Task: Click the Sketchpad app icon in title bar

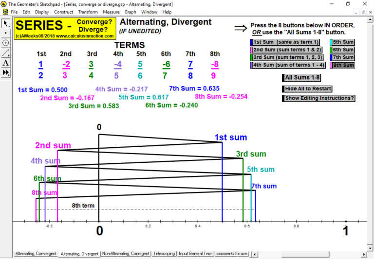Action: click(4, 4)
